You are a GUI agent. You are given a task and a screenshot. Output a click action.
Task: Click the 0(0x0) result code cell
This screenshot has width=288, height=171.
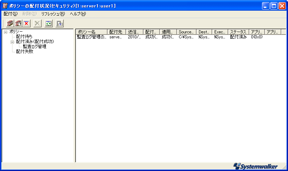(x=257, y=37)
